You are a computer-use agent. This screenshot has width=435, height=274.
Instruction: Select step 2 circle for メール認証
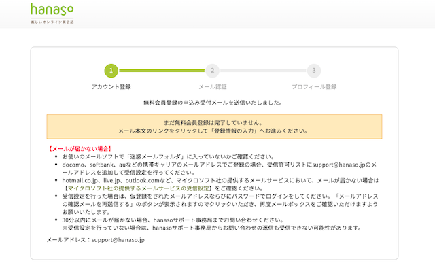tap(212, 71)
